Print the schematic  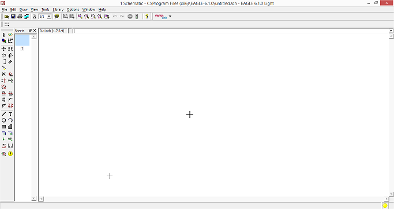[x=20, y=16]
